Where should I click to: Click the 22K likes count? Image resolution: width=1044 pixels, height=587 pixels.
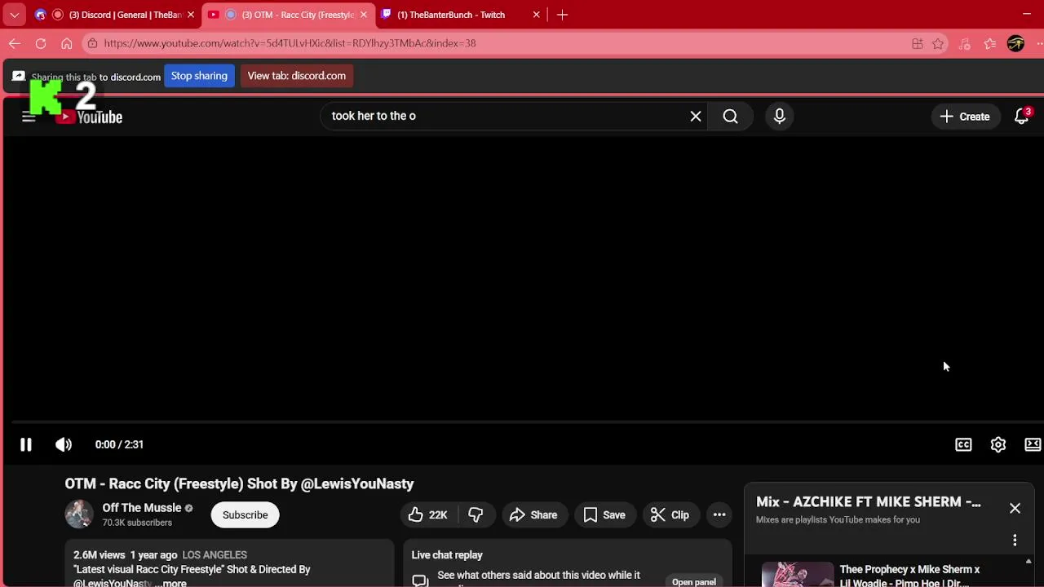point(438,515)
